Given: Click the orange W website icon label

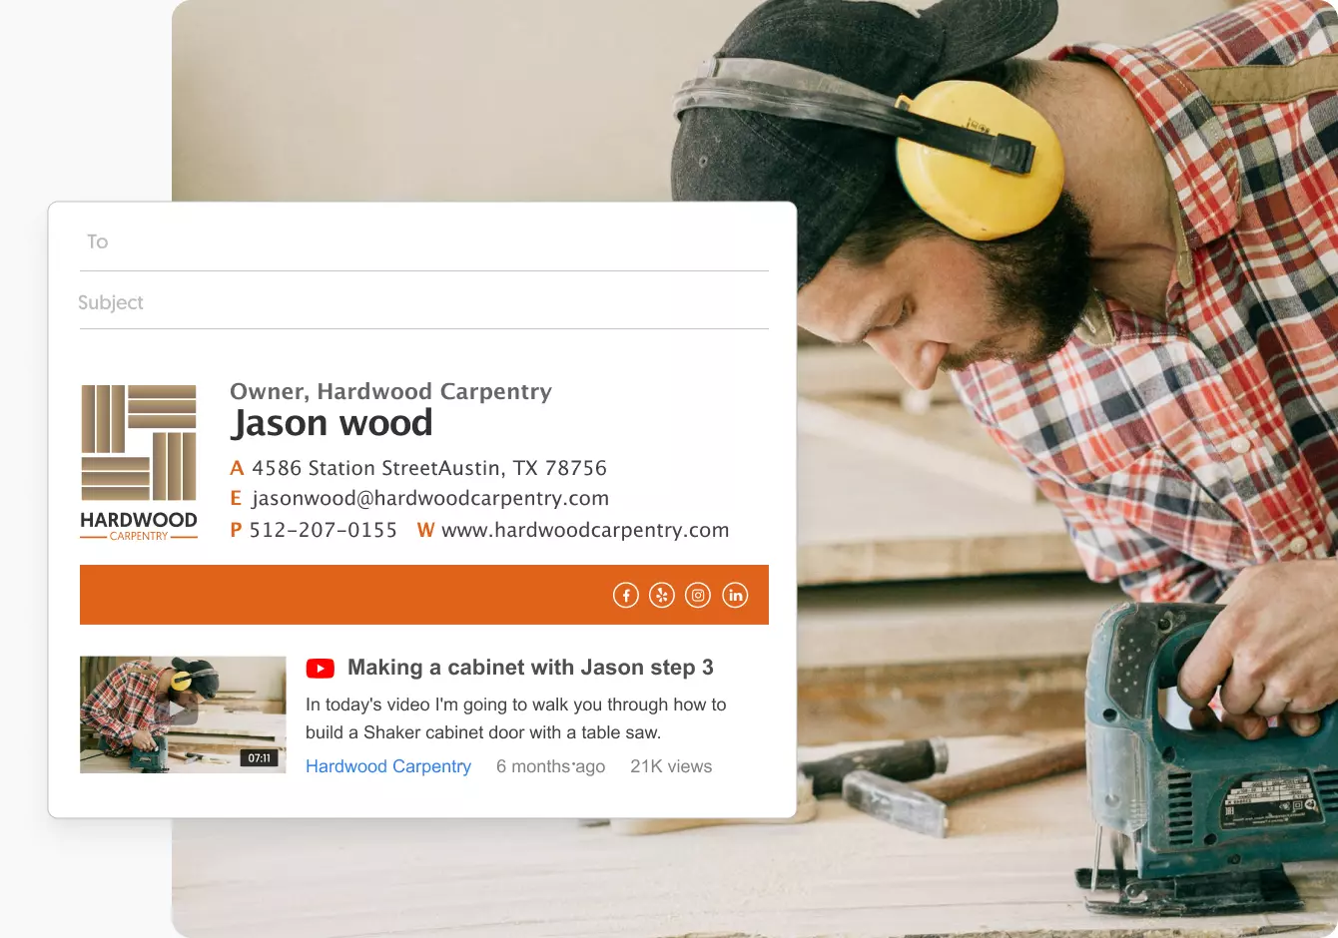Looking at the screenshot, I should pos(425,530).
